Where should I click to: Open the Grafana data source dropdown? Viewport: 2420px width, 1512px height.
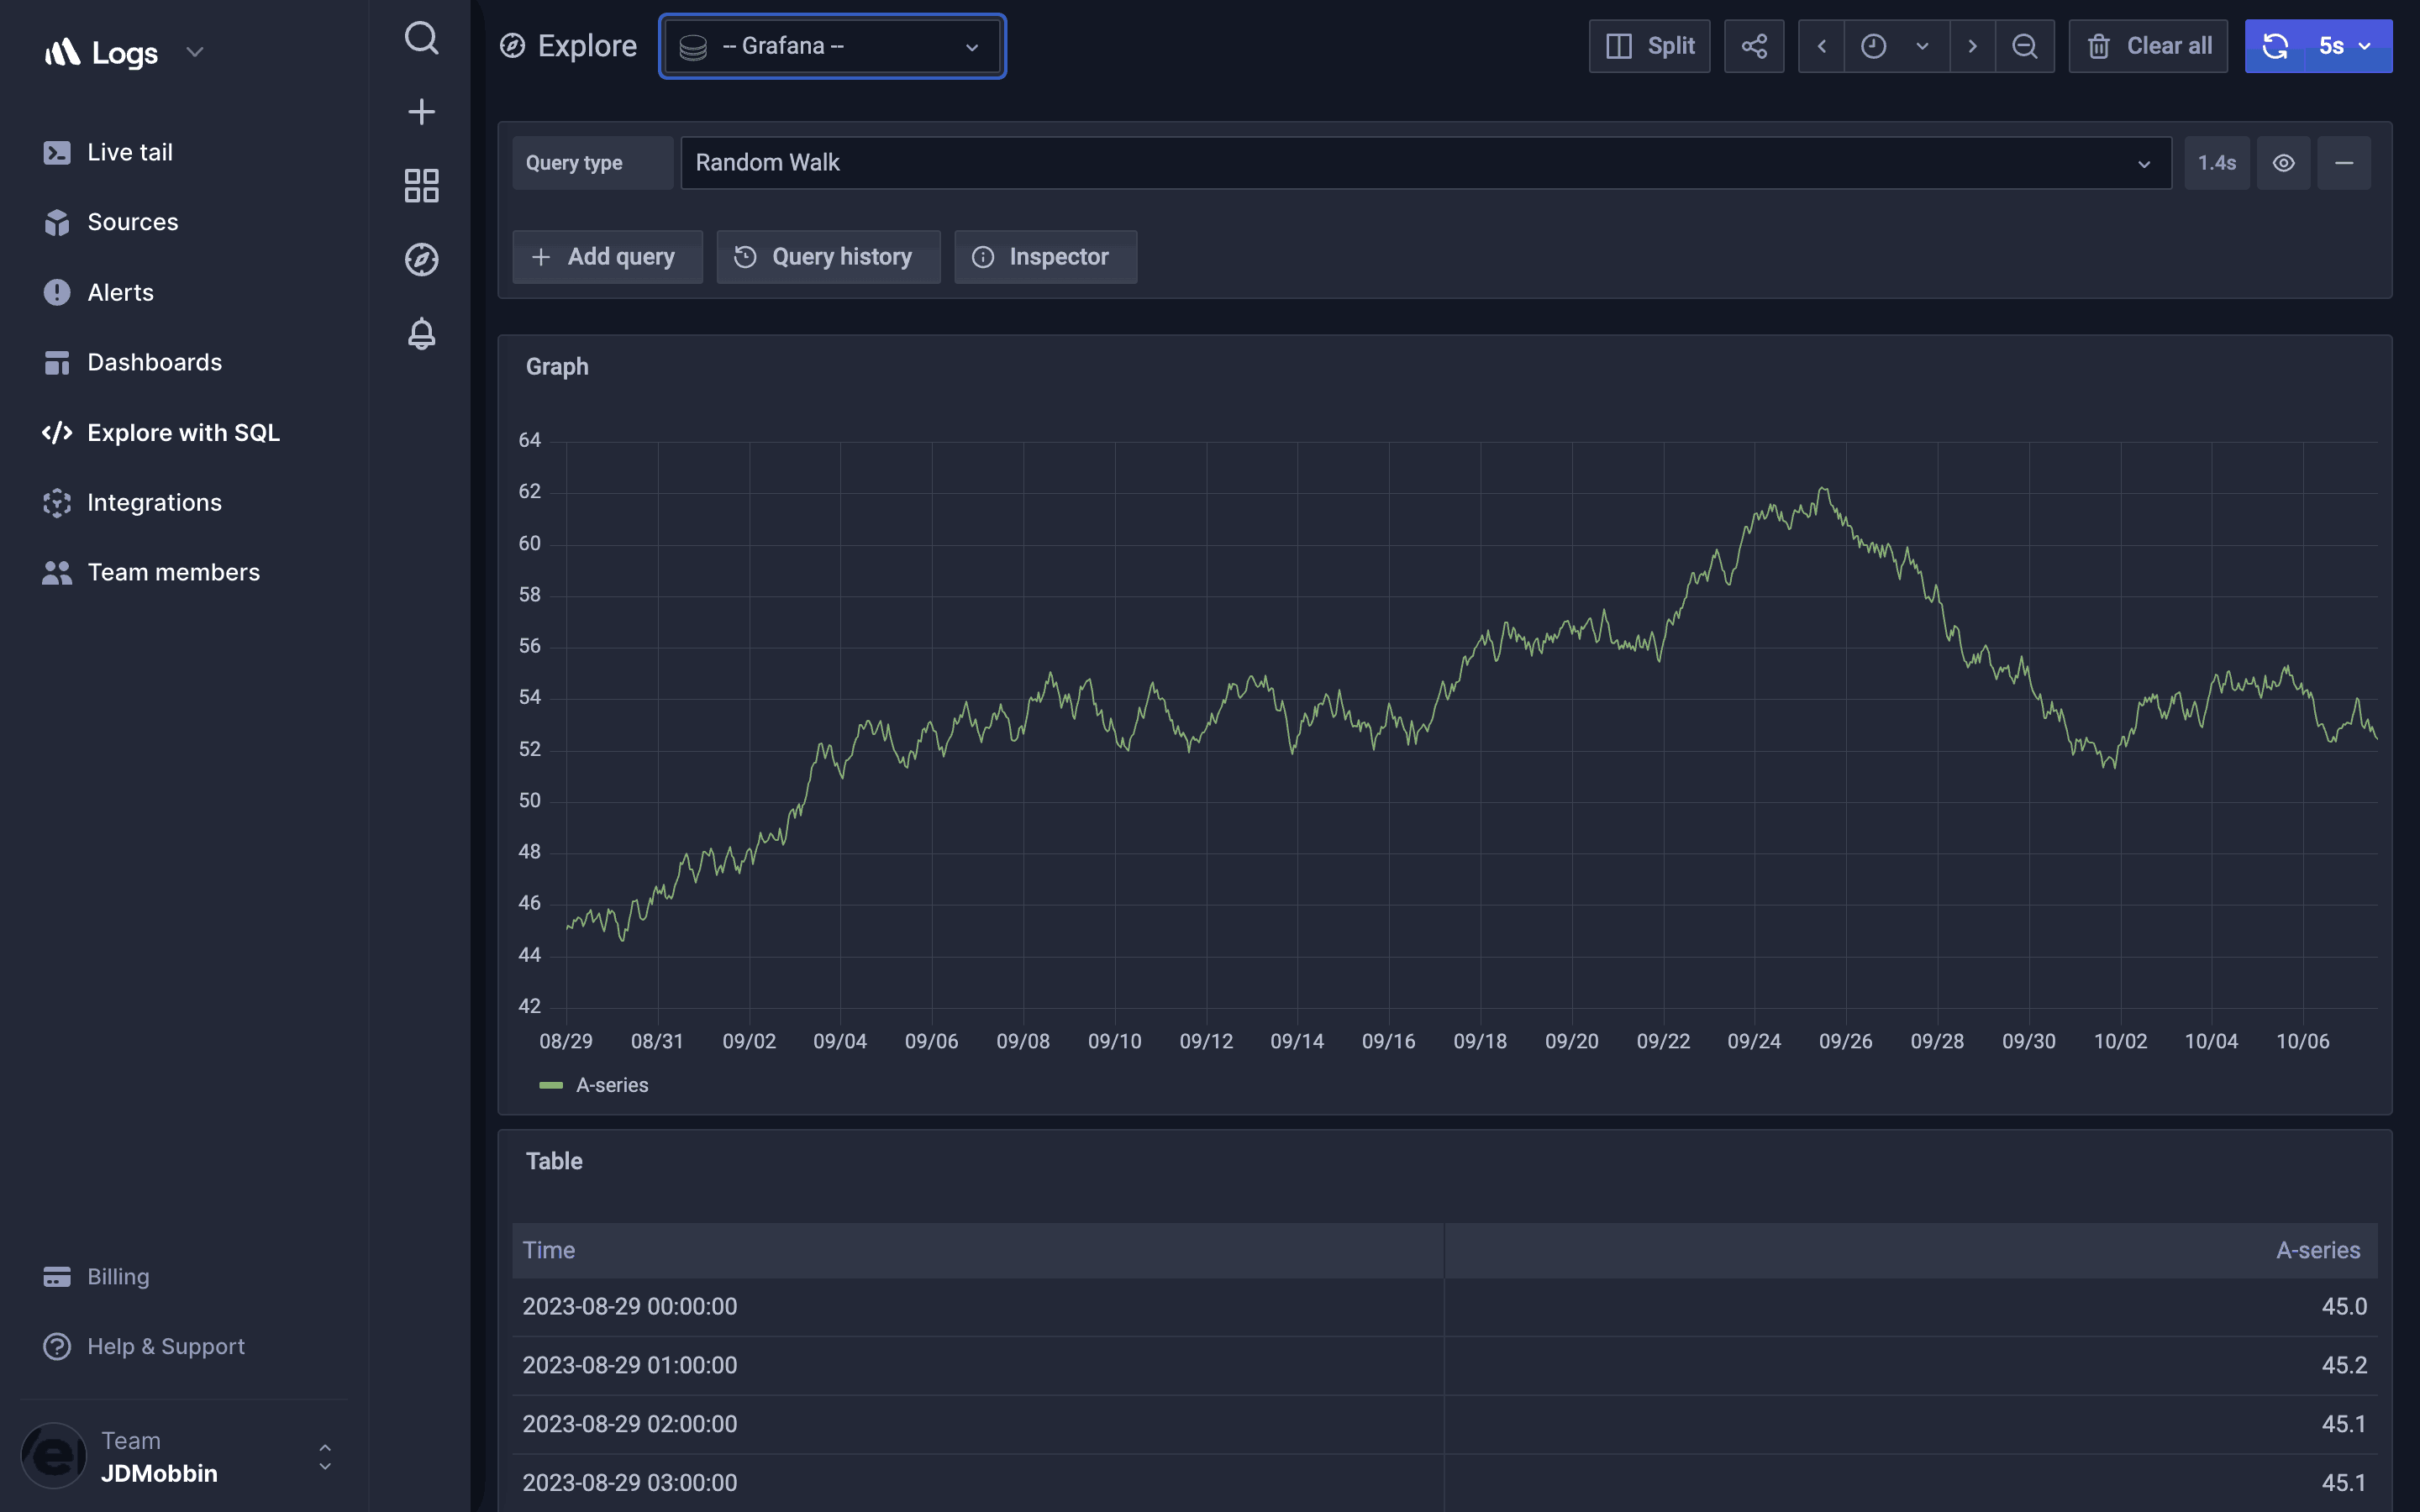(832, 46)
